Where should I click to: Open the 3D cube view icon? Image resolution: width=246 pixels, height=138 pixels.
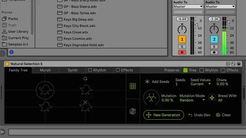pyautogui.click(x=133, y=111)
